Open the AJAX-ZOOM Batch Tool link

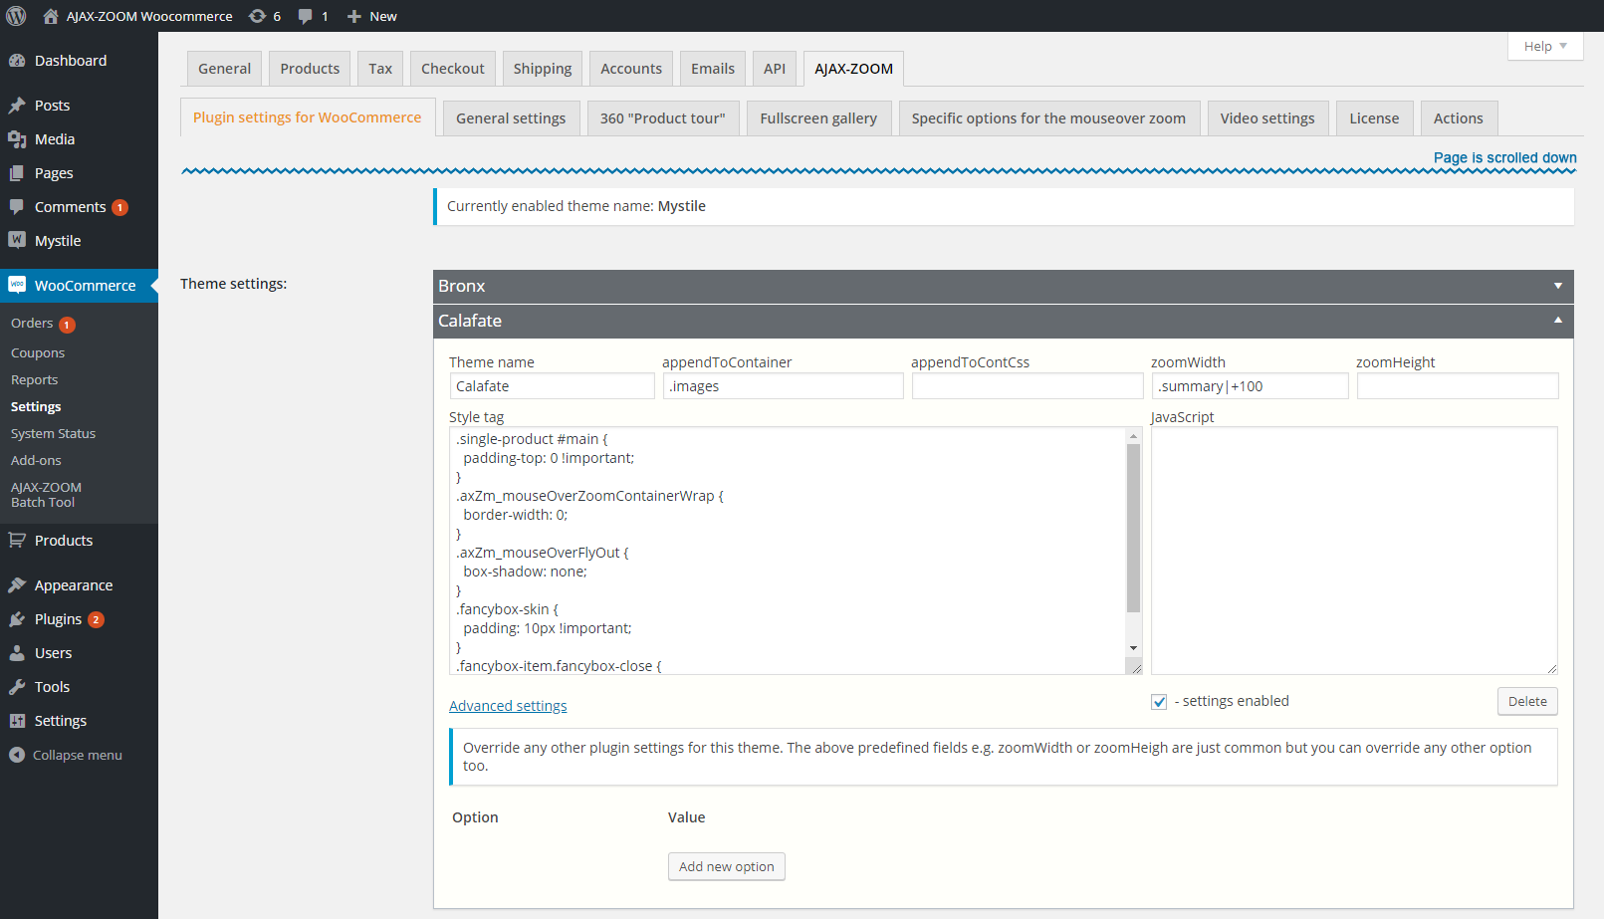click(47, 495)
